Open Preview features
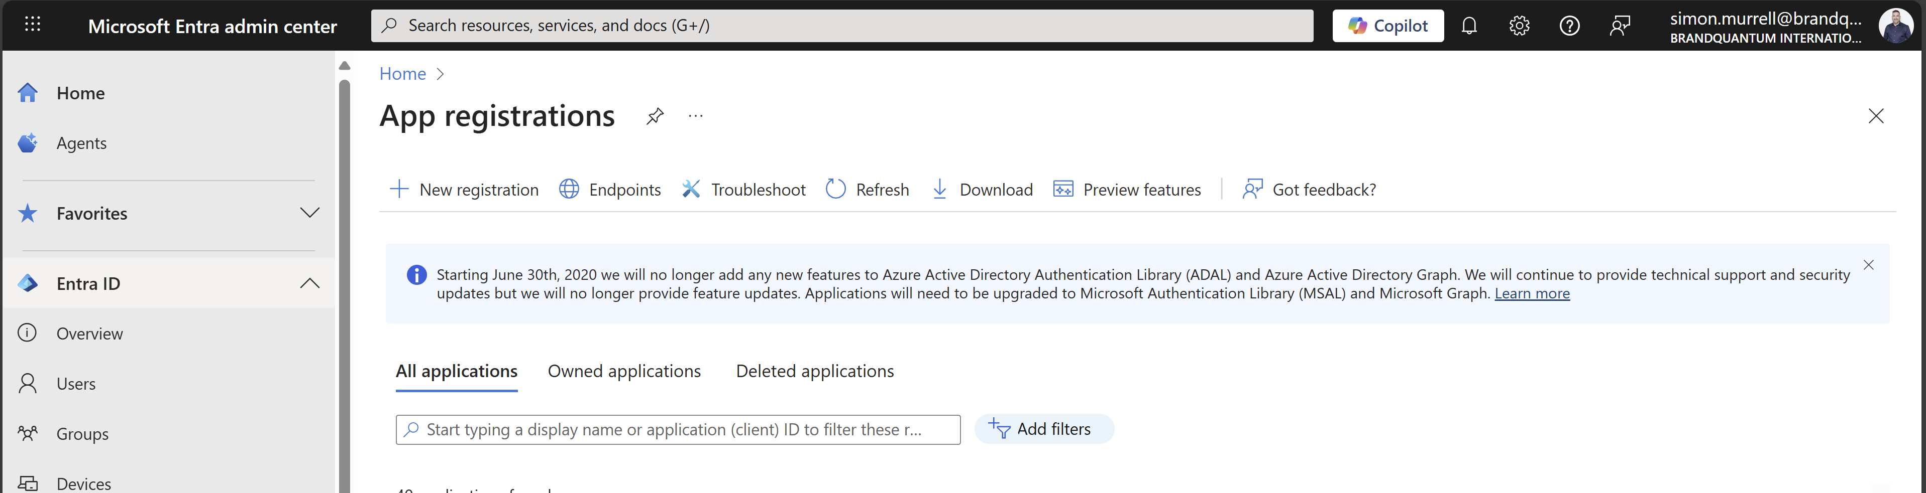 tap(1127, 189)
